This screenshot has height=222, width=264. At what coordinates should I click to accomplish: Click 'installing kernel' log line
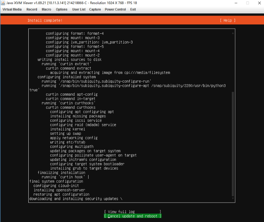68,129
